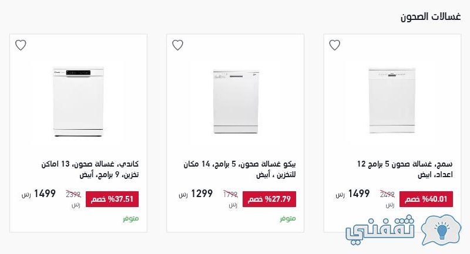Viewport: 470px width, 254px height.
Task: Click the 1499 price on the Candy card
Action: tap(45, 194)
